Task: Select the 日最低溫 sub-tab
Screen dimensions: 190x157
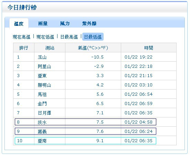Action: click(93, 37)
